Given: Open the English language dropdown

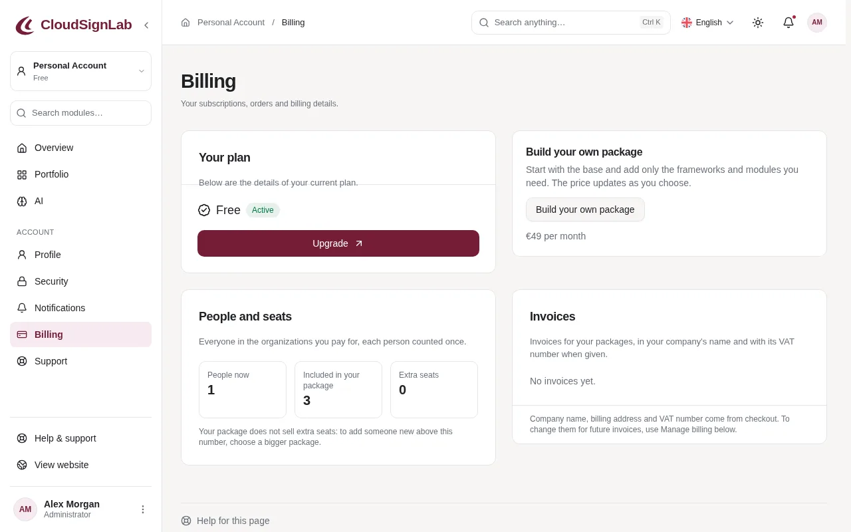Looking at the screenshot, I should [x=707, y=23].
